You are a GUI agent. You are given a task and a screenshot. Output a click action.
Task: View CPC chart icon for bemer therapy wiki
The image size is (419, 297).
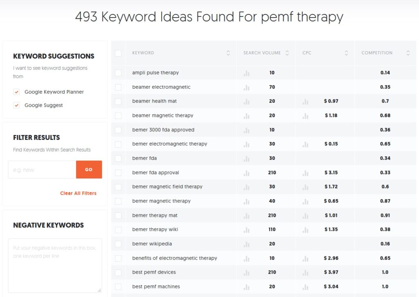coord(305,229)
